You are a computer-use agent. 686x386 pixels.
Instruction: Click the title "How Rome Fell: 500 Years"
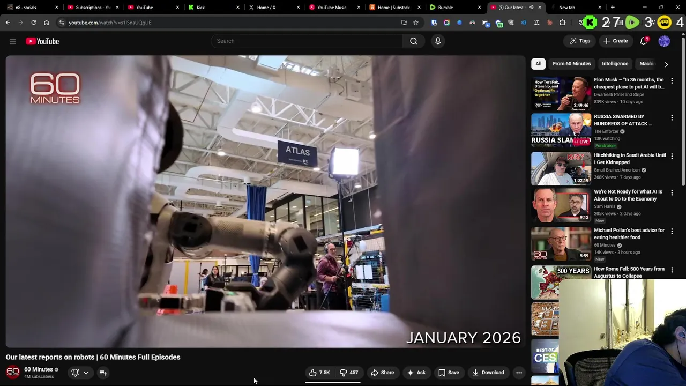tap(629, 272)
